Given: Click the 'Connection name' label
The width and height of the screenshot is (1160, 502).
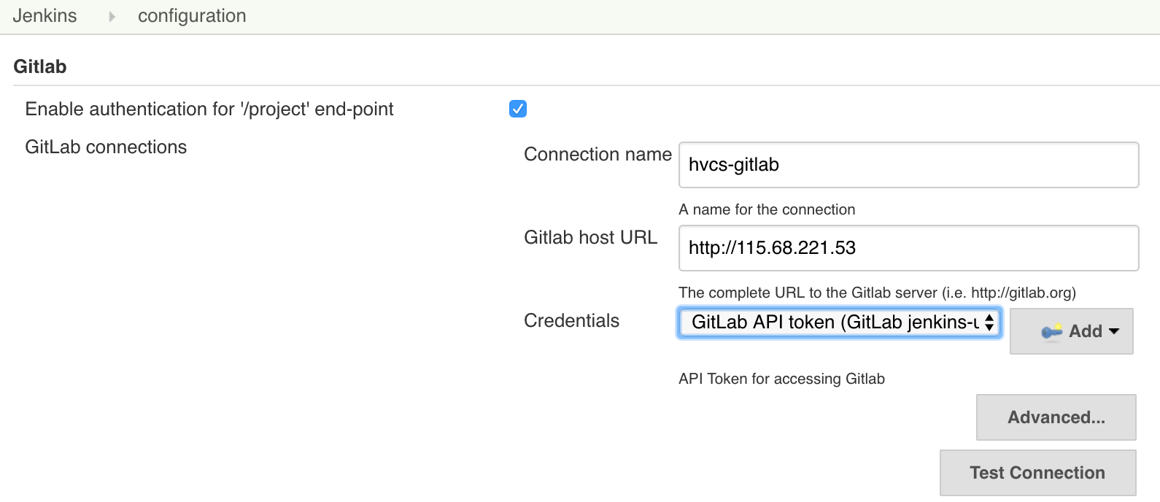Looking at the screenshot, I should click(598, 154).
